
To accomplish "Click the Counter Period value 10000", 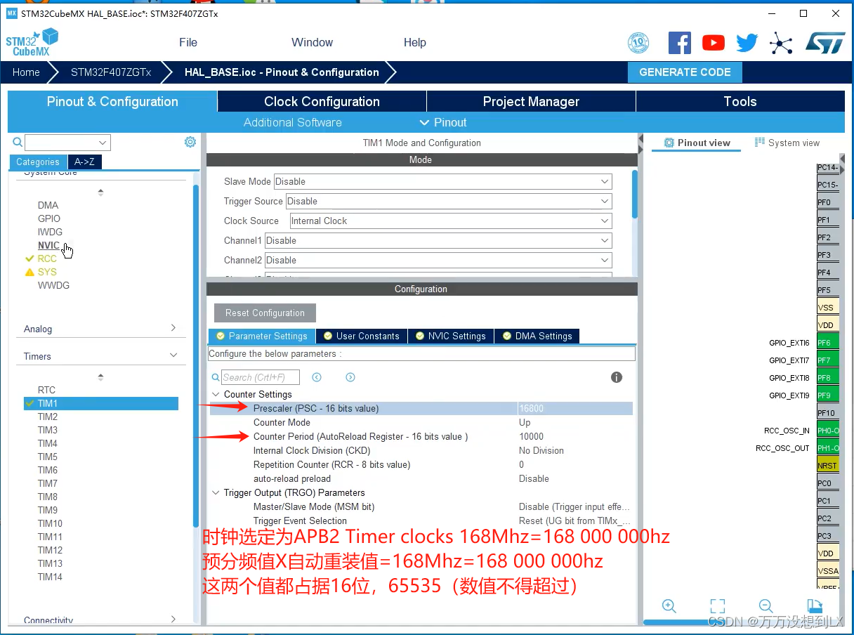I will 532,436.
